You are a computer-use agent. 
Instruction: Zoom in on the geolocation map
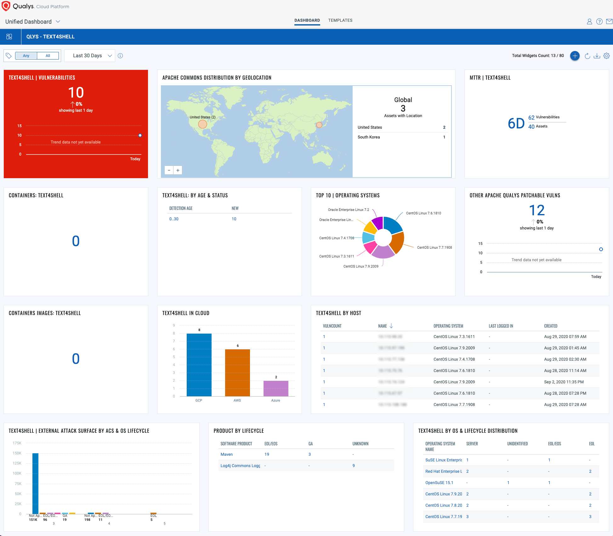pos(178,170)
